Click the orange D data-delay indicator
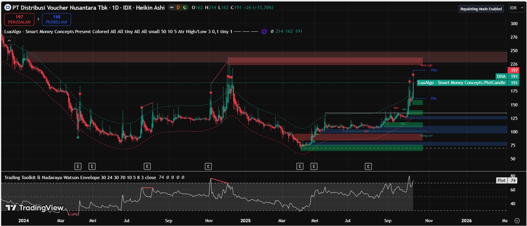 coord(178,8)
